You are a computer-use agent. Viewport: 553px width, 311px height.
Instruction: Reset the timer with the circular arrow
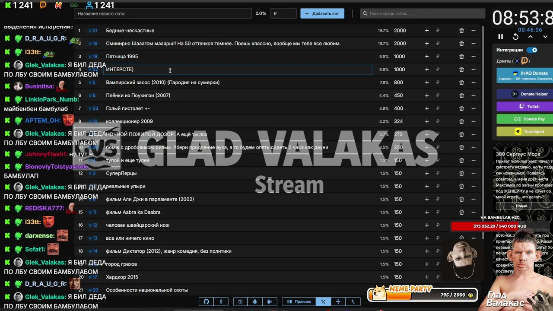515,37
